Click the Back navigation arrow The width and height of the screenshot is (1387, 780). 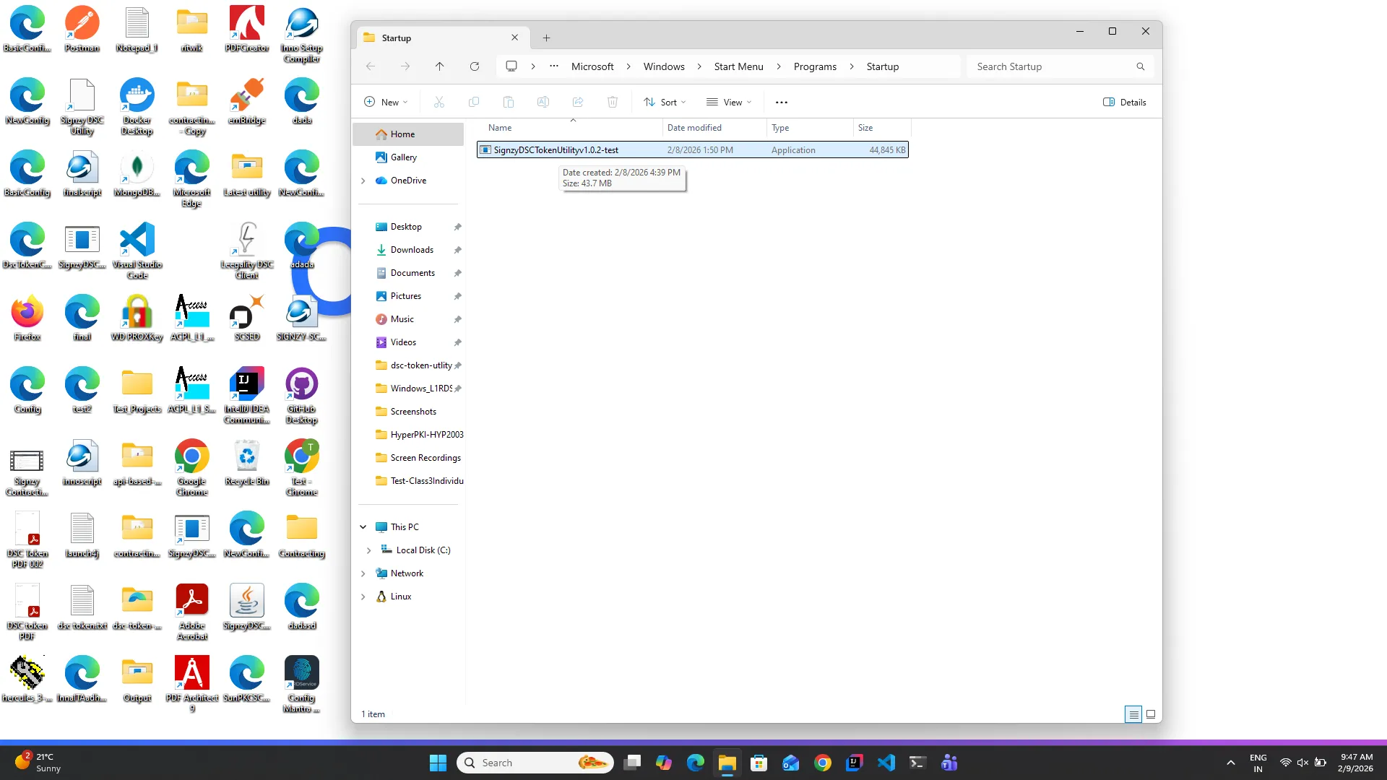pos(370,66)
